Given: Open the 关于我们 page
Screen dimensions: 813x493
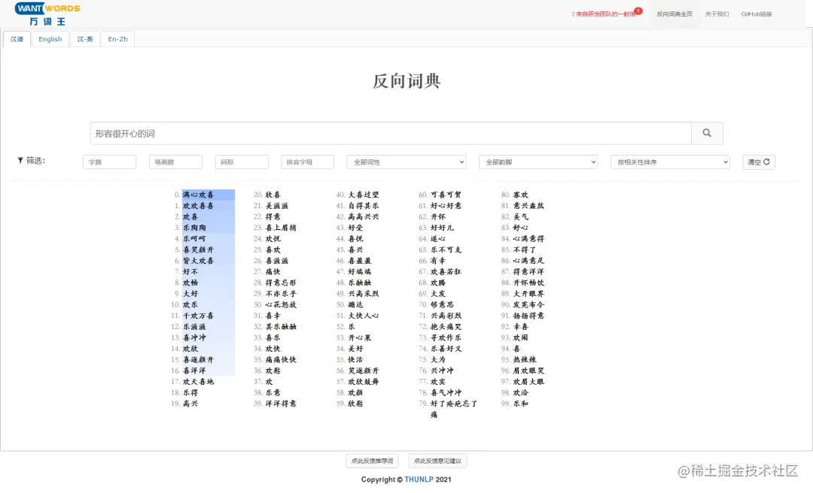Looking at the screenshot, I should click(716, 14).
